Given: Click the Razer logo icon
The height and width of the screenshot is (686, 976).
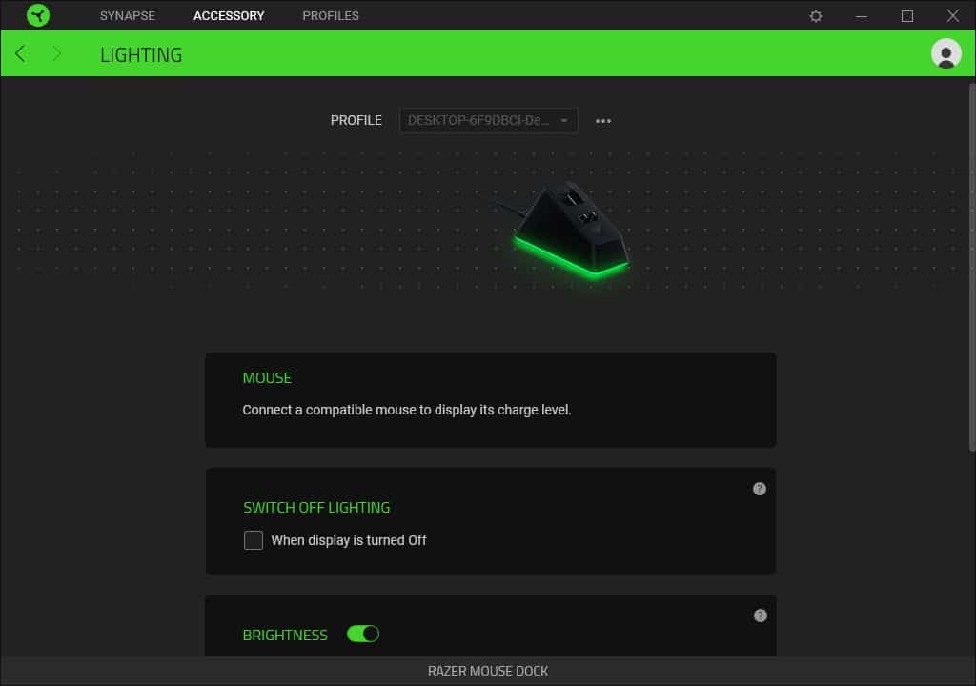Looking at the screenshot, I should coord(37,15).
